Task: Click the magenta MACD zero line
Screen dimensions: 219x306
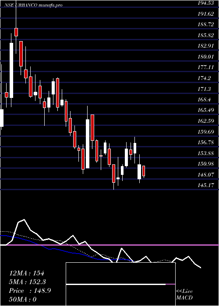Action: [109, 245]
